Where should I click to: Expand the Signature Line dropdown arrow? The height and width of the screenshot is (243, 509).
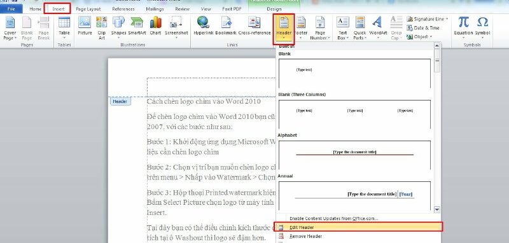coord(447,19)
